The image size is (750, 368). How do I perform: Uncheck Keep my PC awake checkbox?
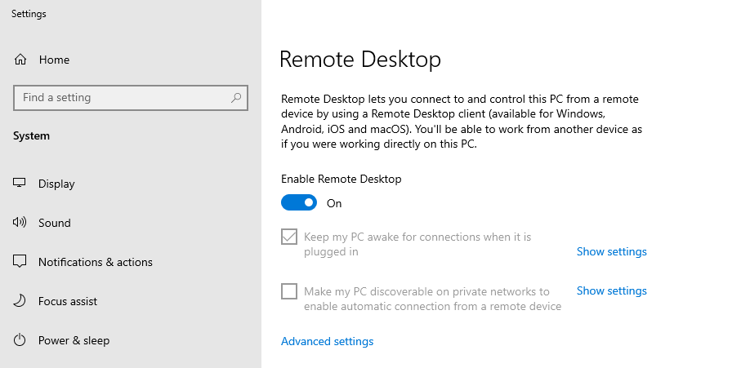click(289, 237)
